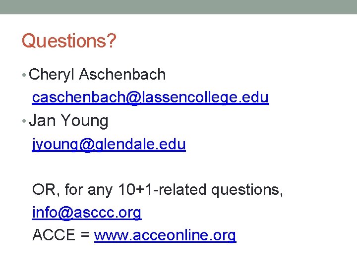Click the surname "Aschenbach"
Viewport: 357px width, 267px height.
click(x=122, y=75)
